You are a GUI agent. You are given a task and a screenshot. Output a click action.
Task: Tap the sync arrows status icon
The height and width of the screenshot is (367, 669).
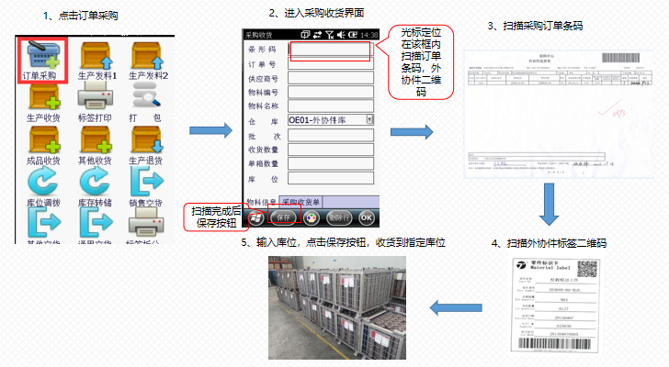pyautogui.click(x=317, y=35)
